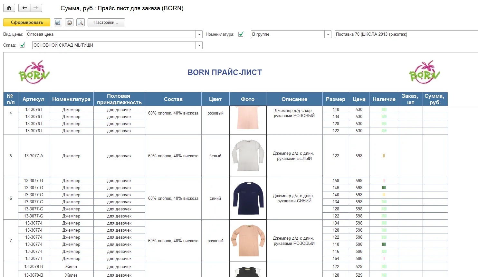478x277 pixels.
Task: Select Жилет cell for size 122
Action: (71, 266)
